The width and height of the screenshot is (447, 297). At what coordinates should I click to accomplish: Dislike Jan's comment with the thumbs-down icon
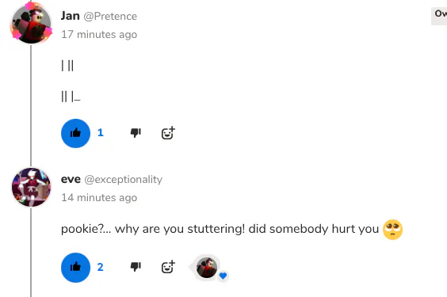[136, 133]
